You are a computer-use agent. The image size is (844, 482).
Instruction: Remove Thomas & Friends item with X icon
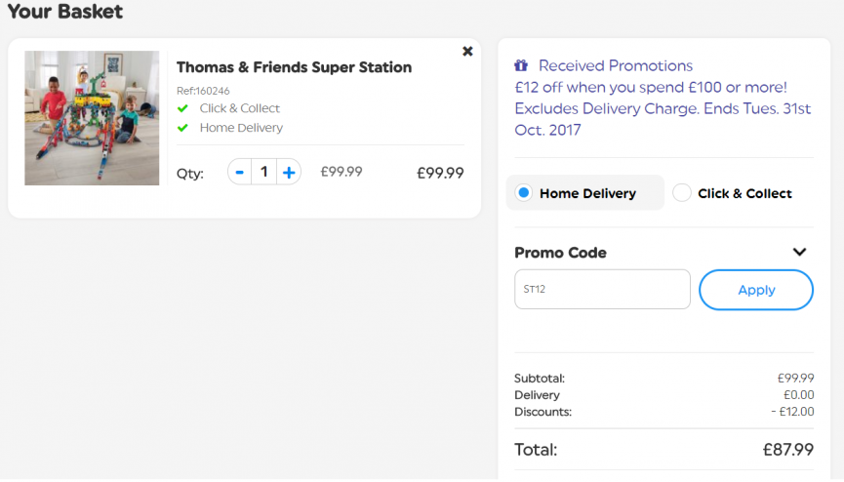click(x=467, y=51)
